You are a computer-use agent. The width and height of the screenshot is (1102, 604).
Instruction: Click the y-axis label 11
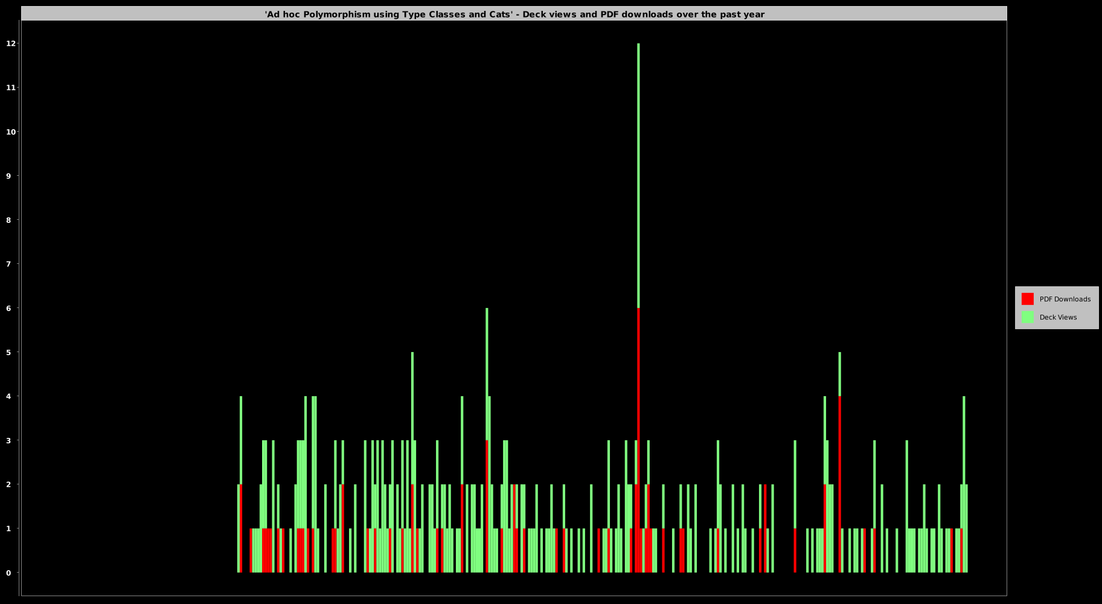coord(11,88)
